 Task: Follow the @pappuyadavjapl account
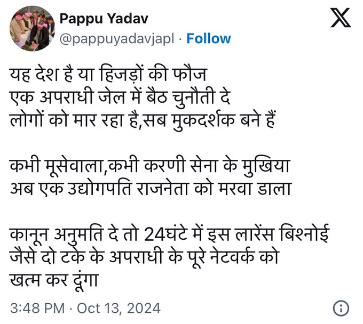pos(209,38)
